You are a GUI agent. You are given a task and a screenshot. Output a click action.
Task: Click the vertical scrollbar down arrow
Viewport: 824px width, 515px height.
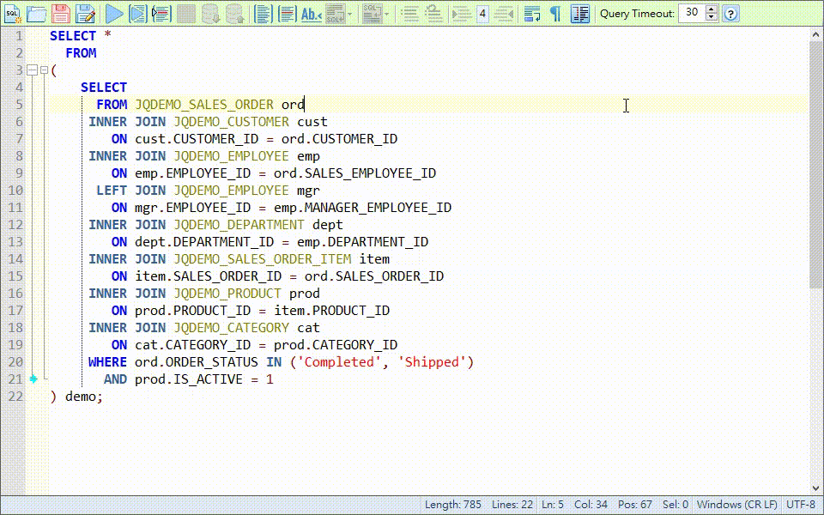[x=815, y=488]
